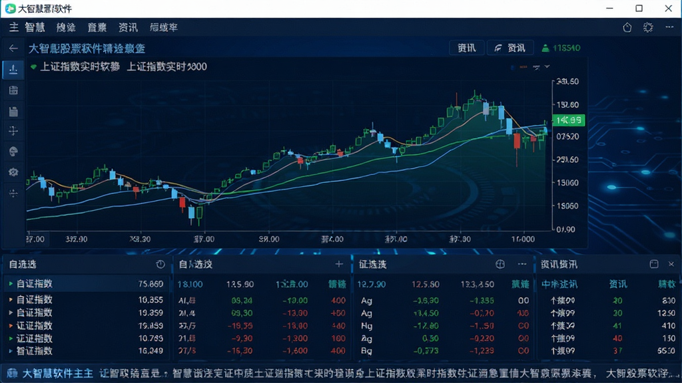The image size is (682, 383).
Task: Select the chart view icon in left sidebar
Action: pos(13,69)
